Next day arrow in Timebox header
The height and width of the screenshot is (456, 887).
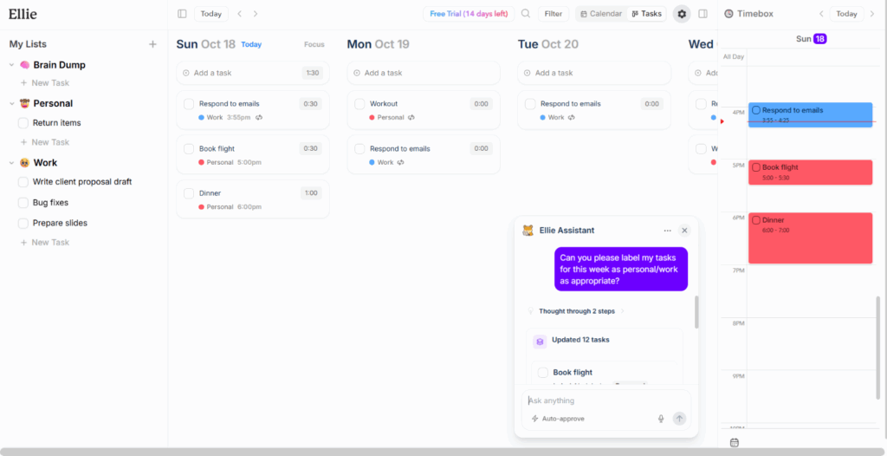[872, 14]
